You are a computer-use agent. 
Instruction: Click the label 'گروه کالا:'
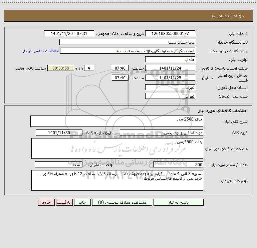tap(240, 133)
